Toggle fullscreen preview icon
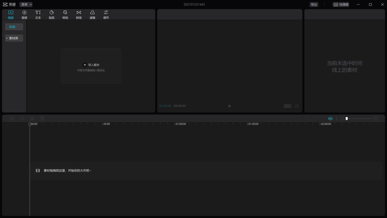The image size is (387, 218). (x=297, y=106)
